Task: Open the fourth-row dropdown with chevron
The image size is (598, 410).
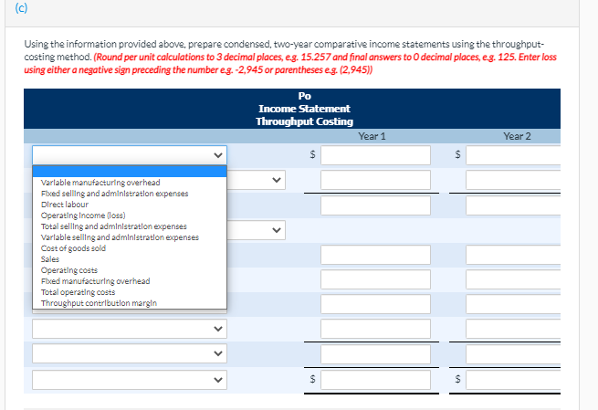Action: (x=257, y=230)
